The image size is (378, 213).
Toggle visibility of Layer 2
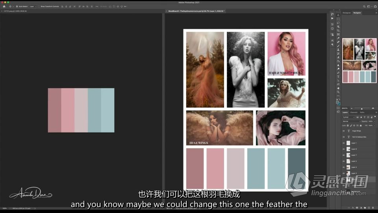pos(344,161)
